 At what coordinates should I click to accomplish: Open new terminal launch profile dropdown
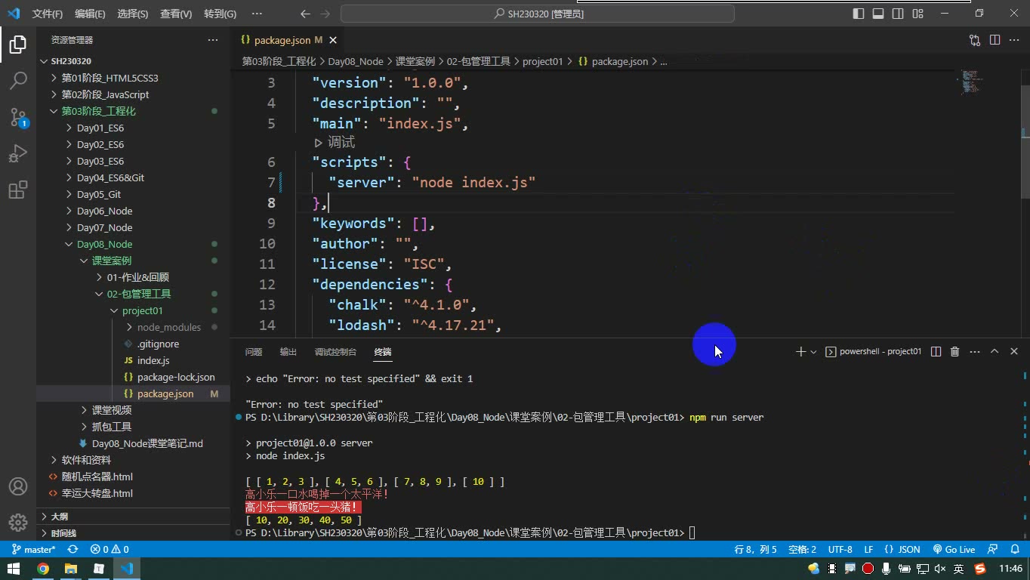click(813, 352)
